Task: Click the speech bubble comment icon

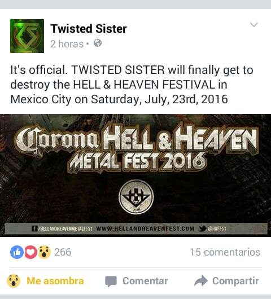Action: pos(111,282)
